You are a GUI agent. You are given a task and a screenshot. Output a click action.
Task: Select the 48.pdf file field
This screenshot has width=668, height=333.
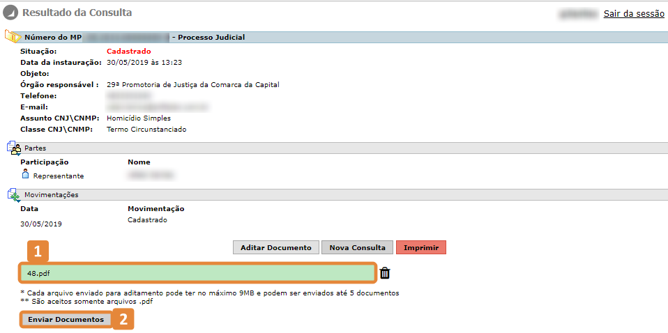point(197,273)
